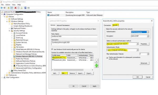Screen dimensions: 158x95
Task: Expand the Software Settings node
Action: click(x=7, y=19)
